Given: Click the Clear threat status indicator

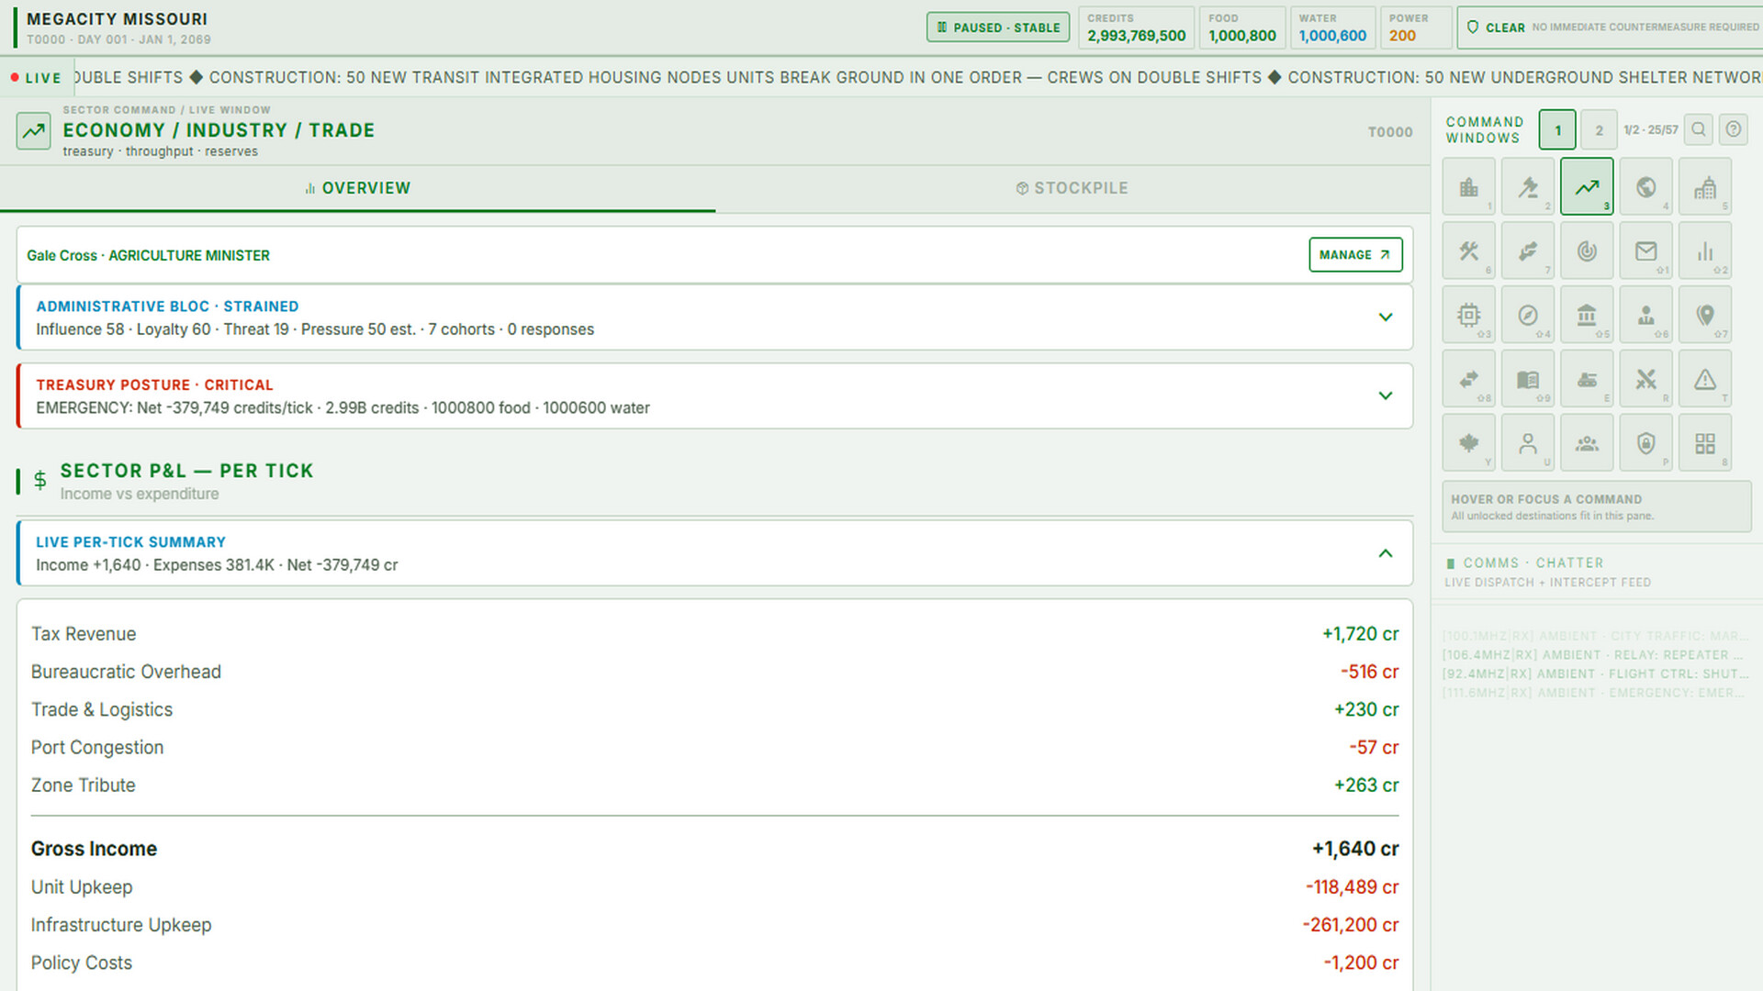Looking at the screenshot, I should [x=1611, y=28].
